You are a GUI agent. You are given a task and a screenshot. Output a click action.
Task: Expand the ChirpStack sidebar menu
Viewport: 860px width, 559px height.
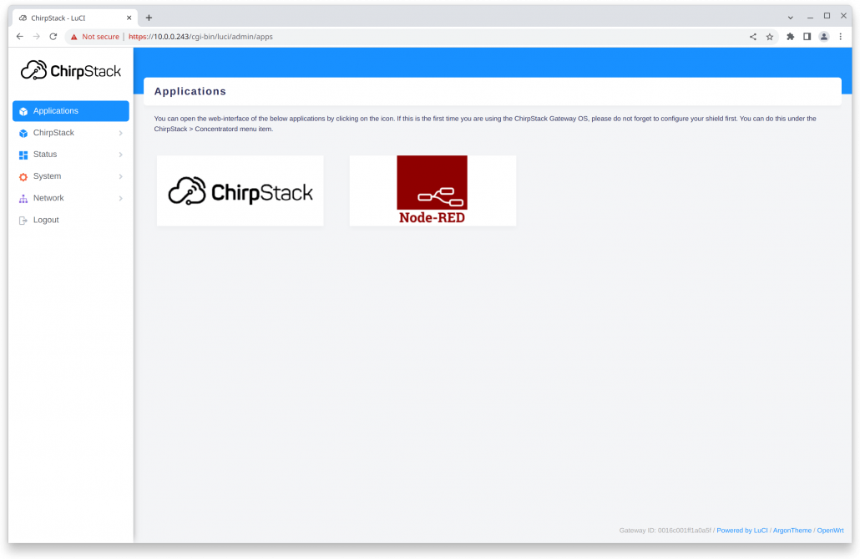point(121,132)
